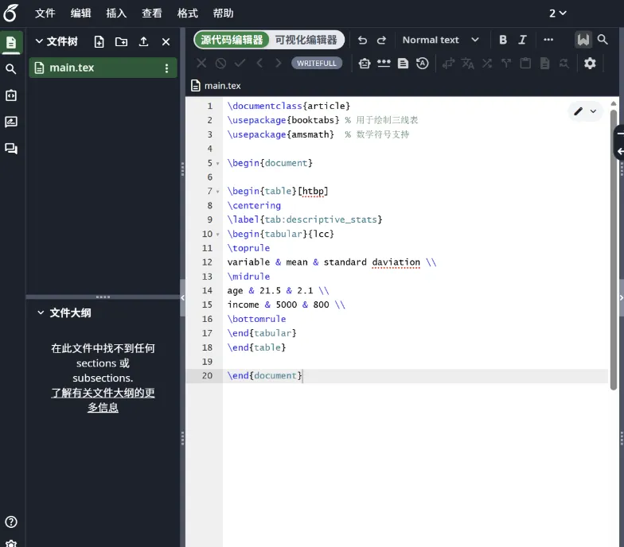Select main.tex in the file tree
Image resolution: width=624 pixels, height=547 pixels.
click(103, 68)
